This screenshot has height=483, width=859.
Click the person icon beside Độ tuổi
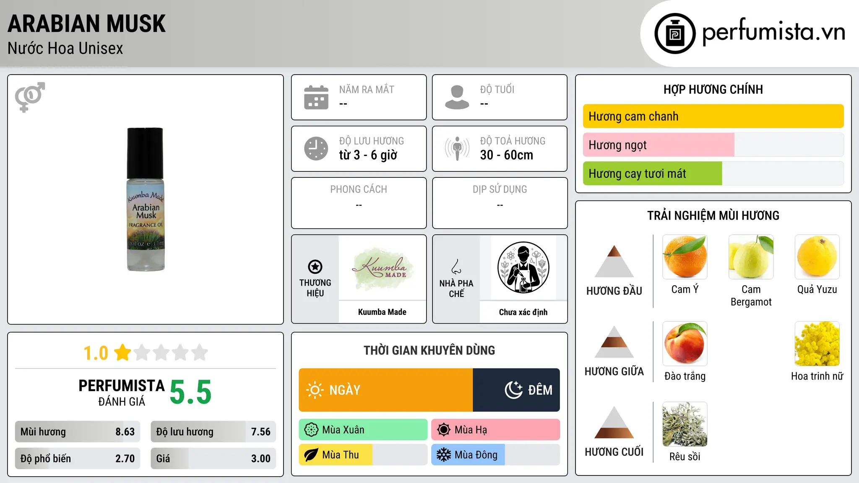click(x=457, y=97)
